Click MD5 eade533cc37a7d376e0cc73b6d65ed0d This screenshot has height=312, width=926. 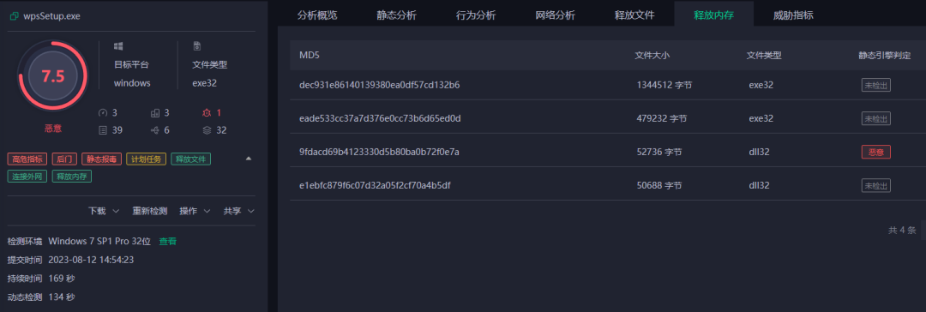(x=381, y=119)
